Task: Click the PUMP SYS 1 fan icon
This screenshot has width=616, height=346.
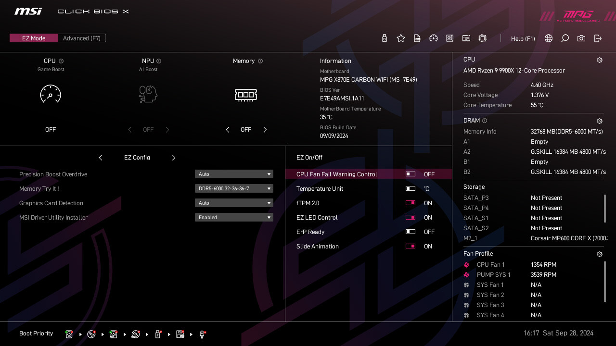Action: (466, 275)
